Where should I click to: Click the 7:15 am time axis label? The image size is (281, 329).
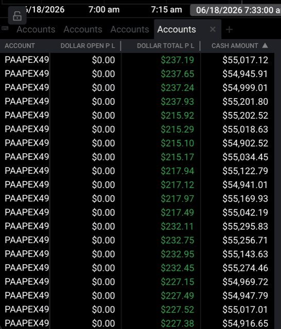pos(166,10)
